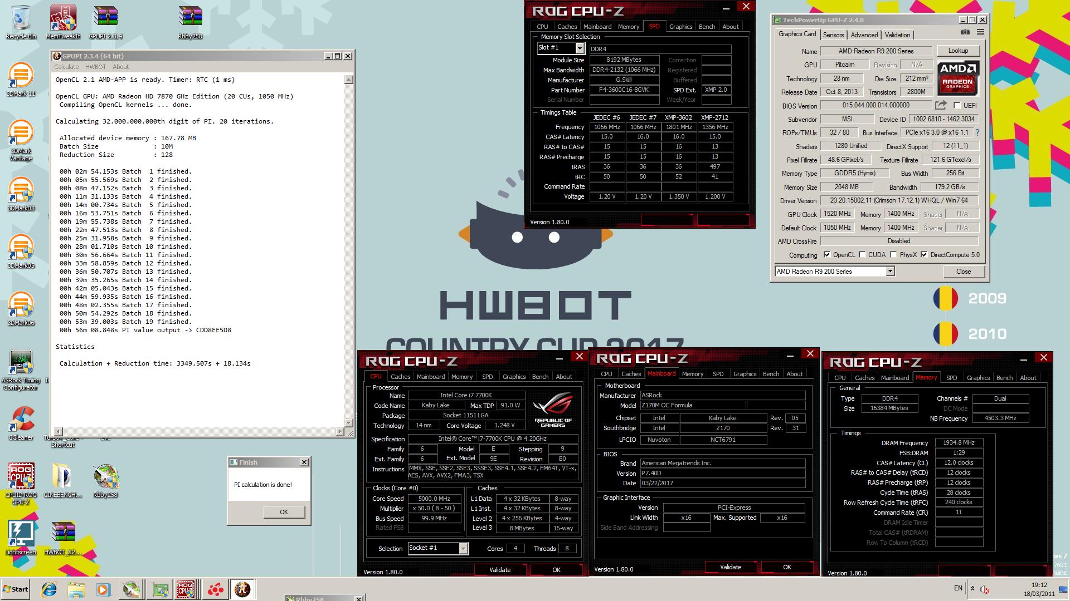
Task: Select SPD tab in Memory CPU-Z window
Action: 951,378
